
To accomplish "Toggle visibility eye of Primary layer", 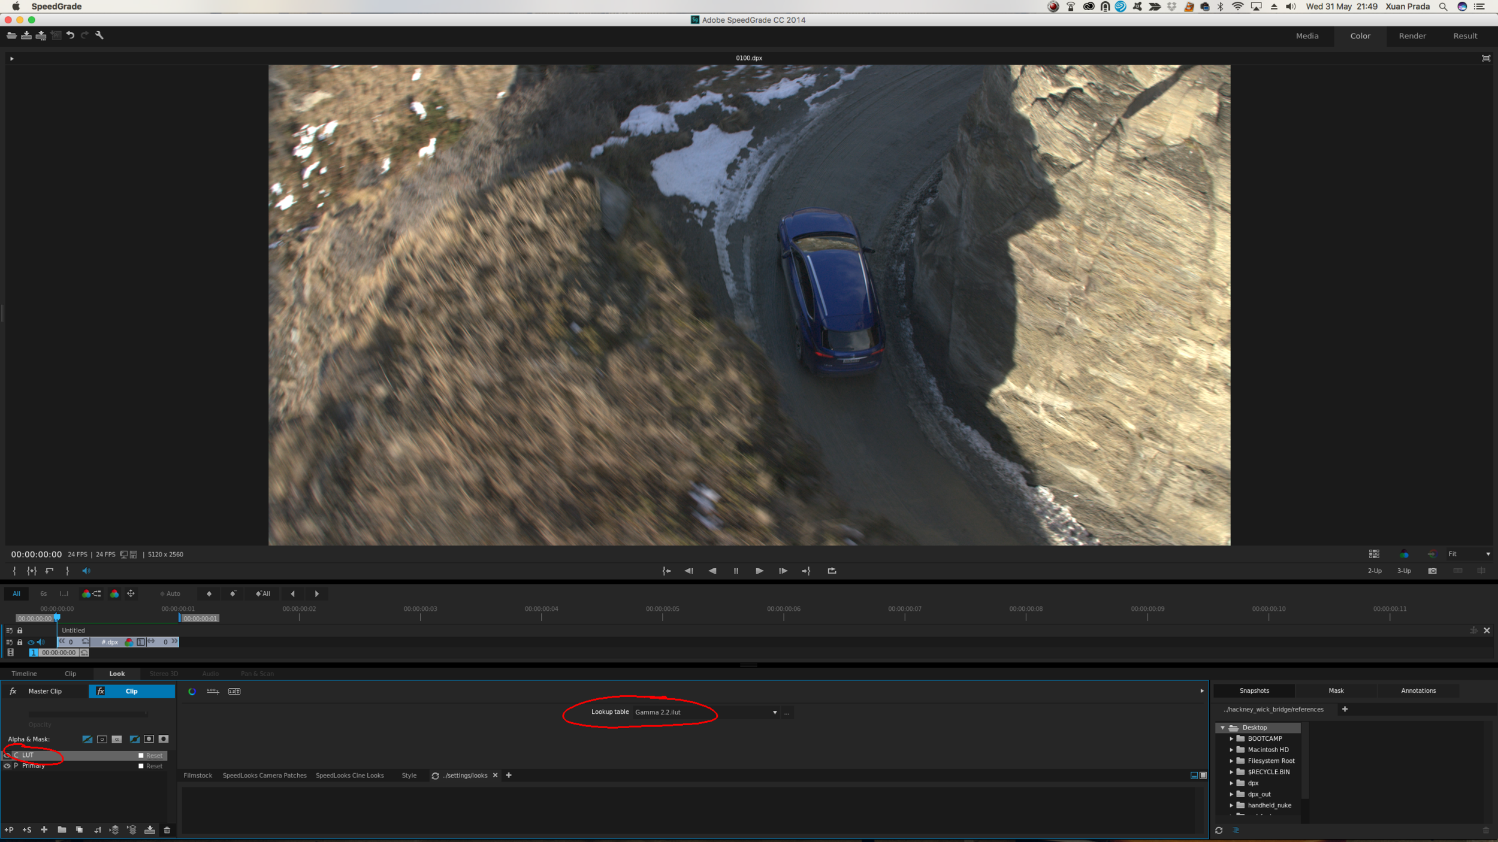I will [x=7, y=766].
